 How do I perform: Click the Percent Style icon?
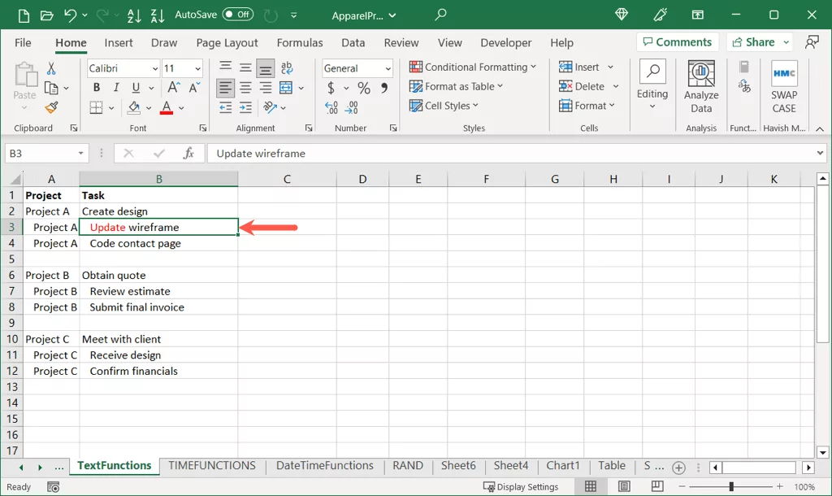pyautogui.click(x=364, y=88)
